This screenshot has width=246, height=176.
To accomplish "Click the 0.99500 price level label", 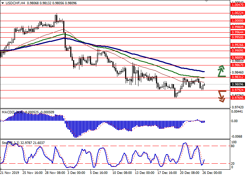I will pos(238,37).
